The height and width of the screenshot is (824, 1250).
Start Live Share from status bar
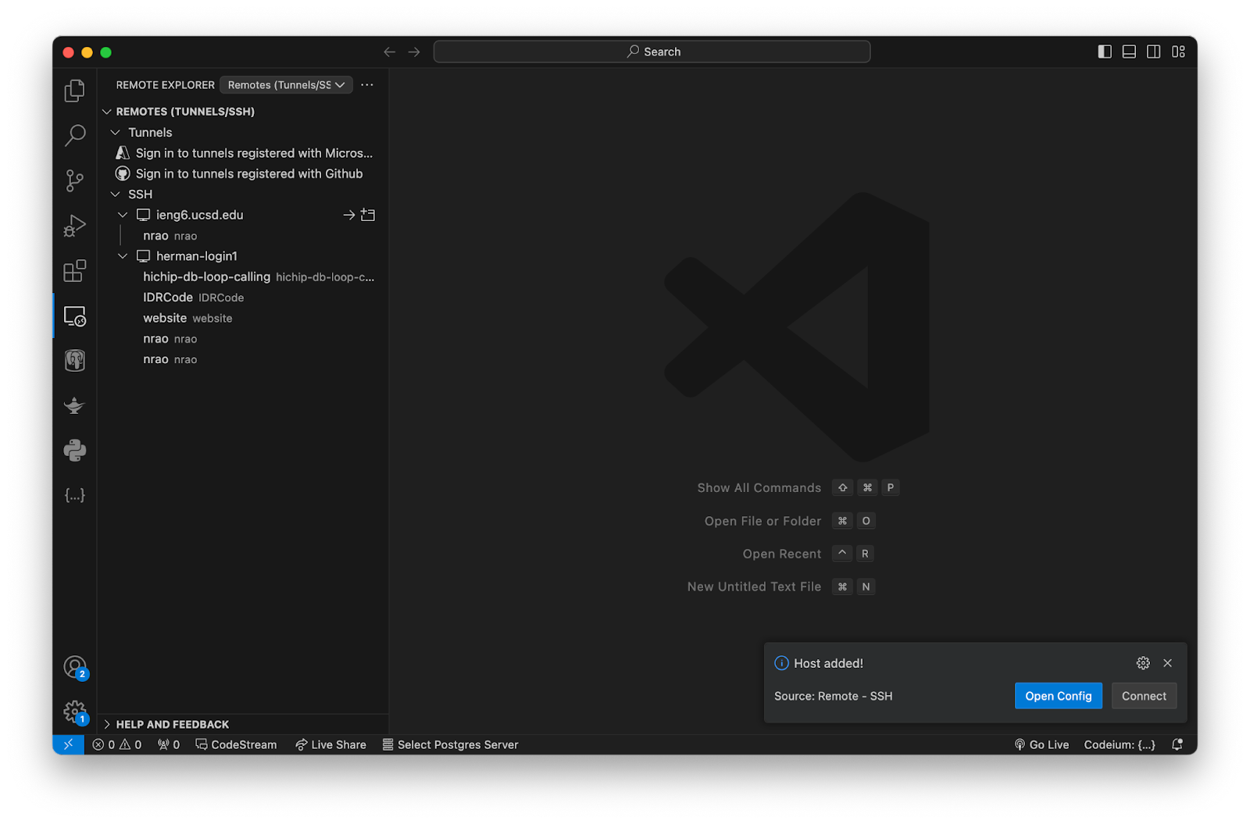330,744
